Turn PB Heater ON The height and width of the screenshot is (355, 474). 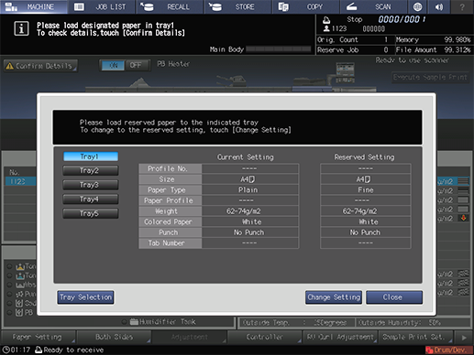[x=113, y=65]
